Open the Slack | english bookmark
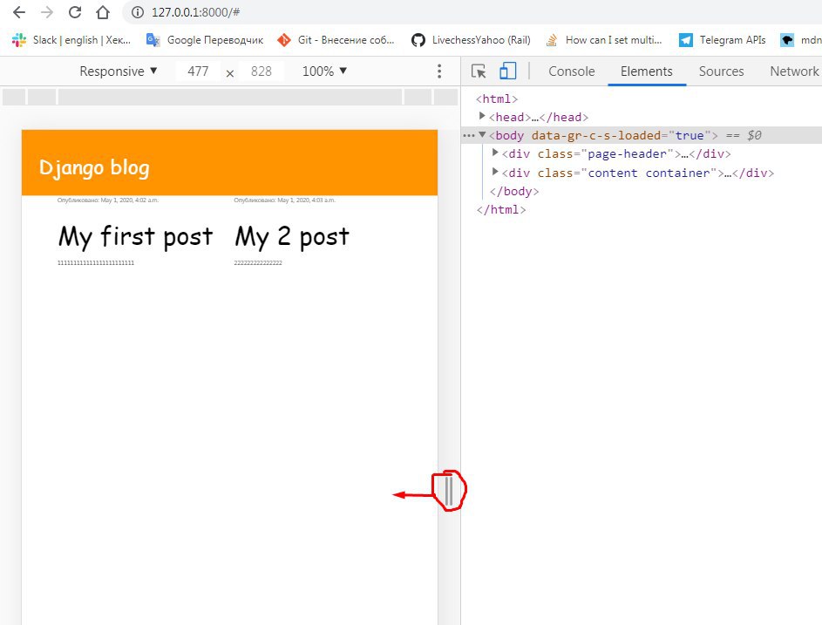Viewport: 822px width, 625px height. (71, 40)
